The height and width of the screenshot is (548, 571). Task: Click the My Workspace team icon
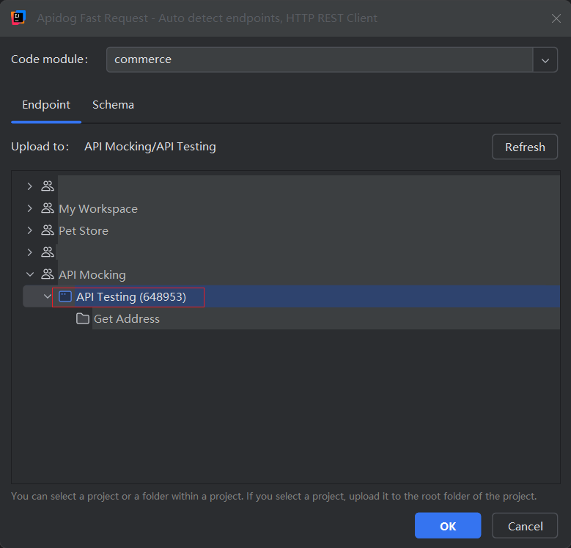point(48,208)
